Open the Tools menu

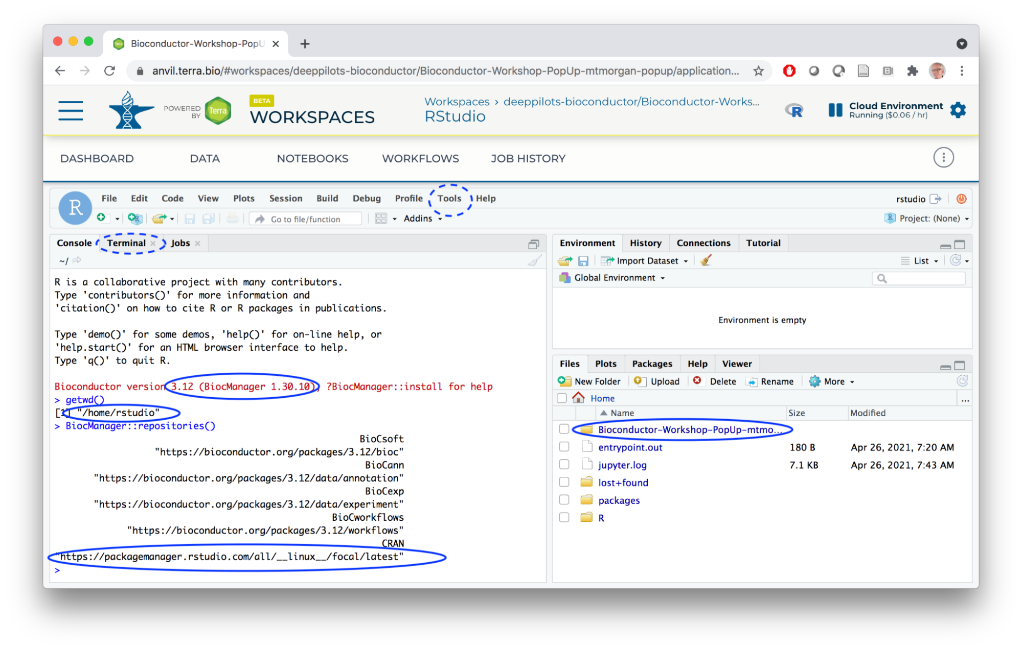click(449, 198)
